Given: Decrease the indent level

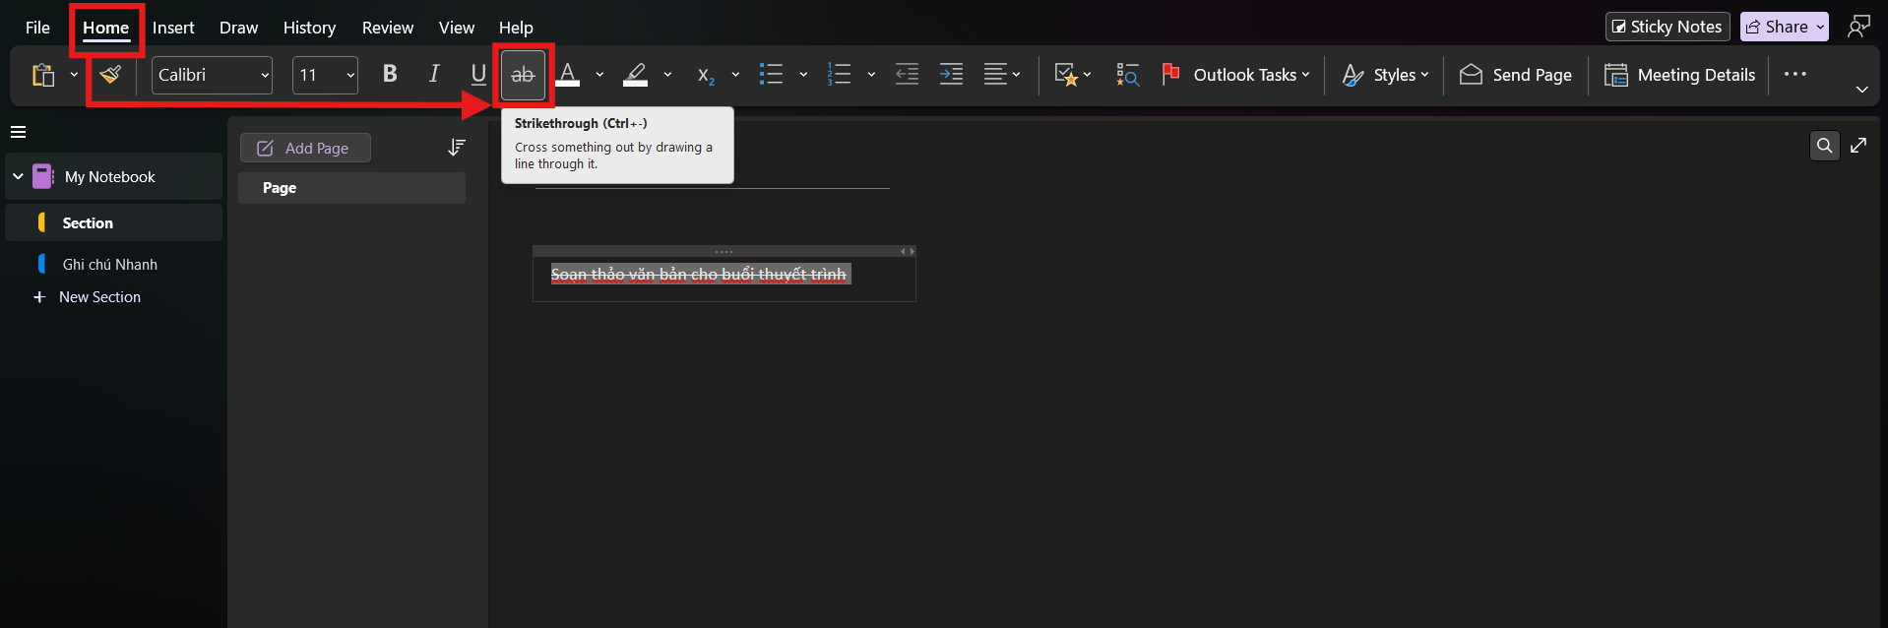Looking at the screenshot, I should click(907, 74).
